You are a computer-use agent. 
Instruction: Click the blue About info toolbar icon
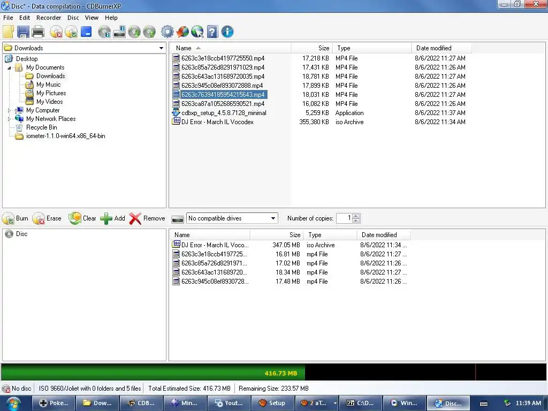point(227,32)
